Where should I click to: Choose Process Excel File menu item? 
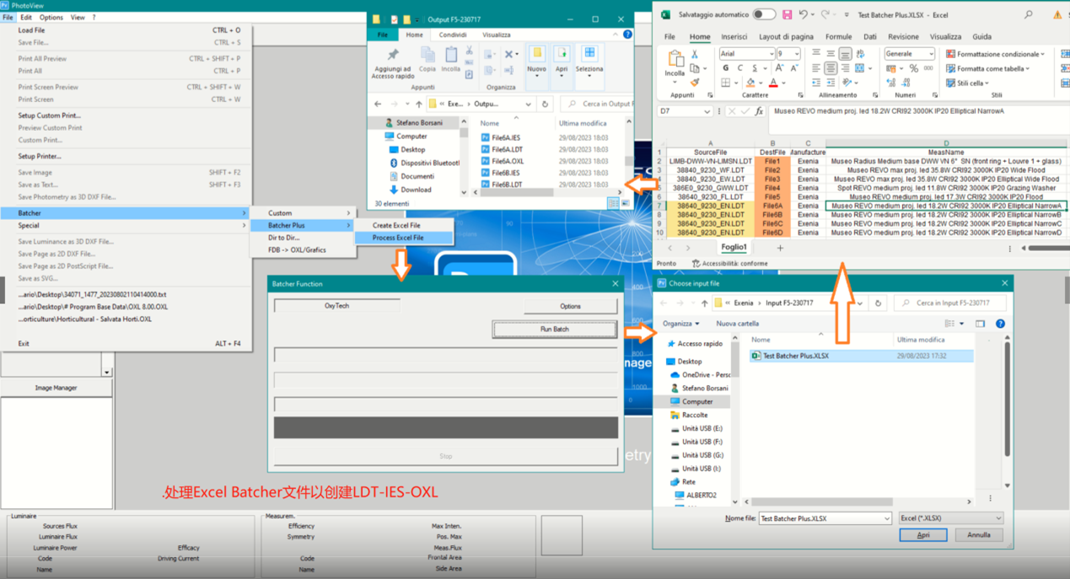coord(402,238)
